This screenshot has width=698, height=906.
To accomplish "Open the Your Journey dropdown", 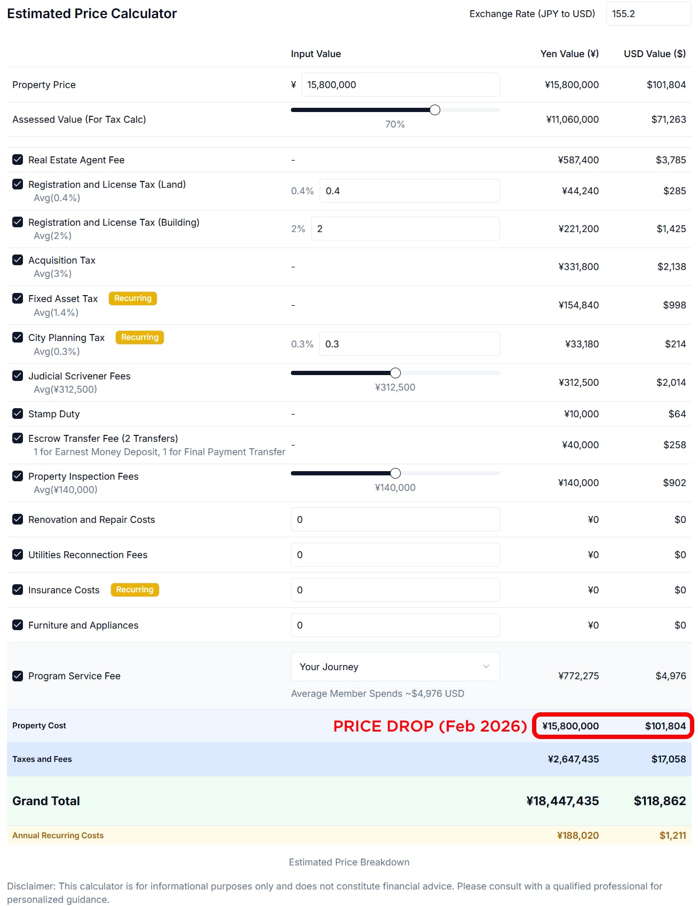I will [x=394, y=666].
